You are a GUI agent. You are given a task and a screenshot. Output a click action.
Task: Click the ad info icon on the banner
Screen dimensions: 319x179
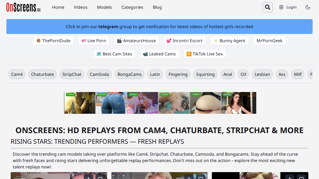[254, 95]
